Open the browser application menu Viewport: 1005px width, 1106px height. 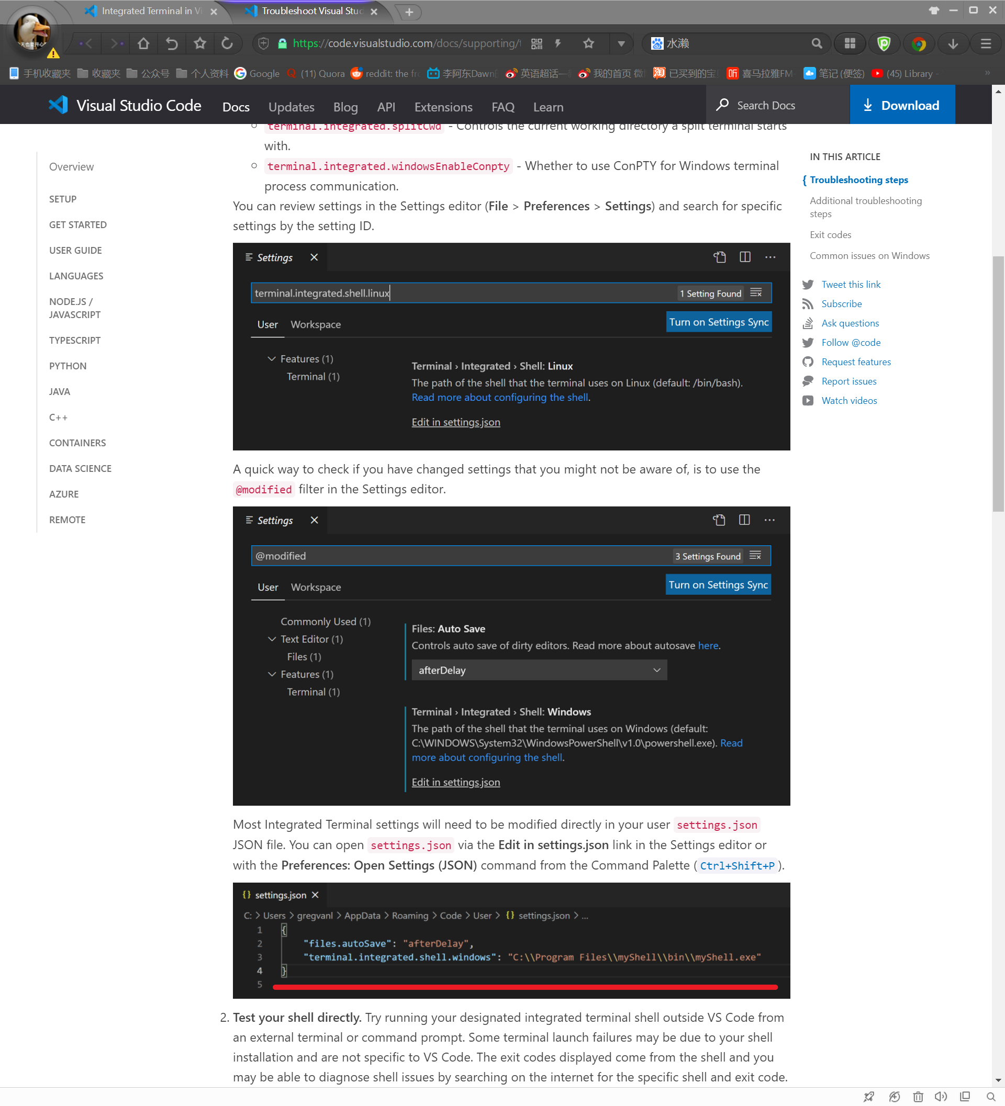pos(986,43)
